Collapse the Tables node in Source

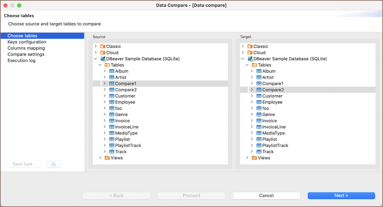(100, 65)
